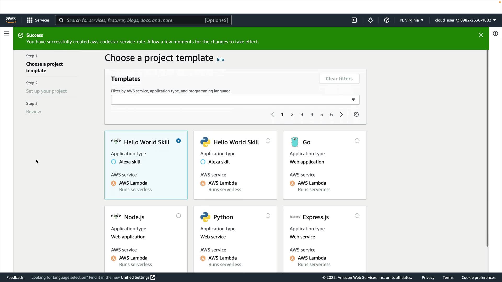The height and width of the screenshot is (282, 502).
Task: Select the Express.js template radio button
Action: [357, 216]
